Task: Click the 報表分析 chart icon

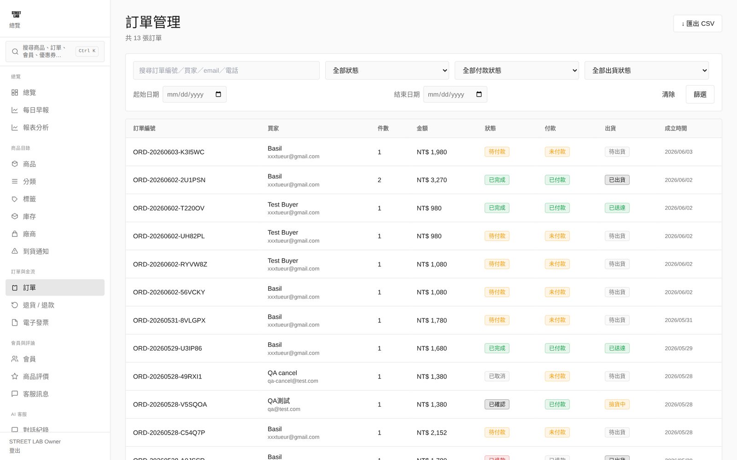Action: pos(15,127)
